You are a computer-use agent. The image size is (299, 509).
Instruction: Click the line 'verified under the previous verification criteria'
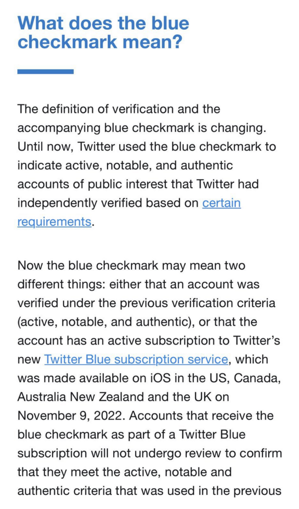click(x=146, y=303)
